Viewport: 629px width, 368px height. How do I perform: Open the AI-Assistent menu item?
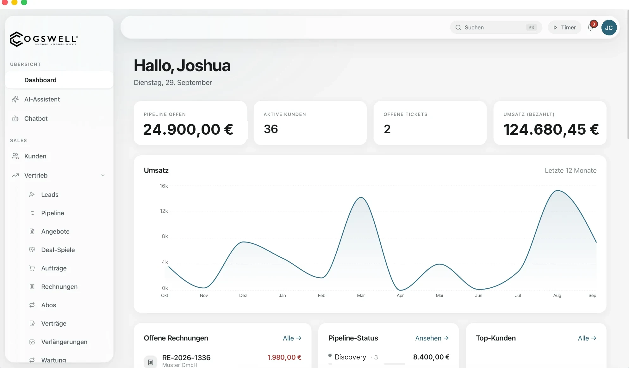coord(59,99)
